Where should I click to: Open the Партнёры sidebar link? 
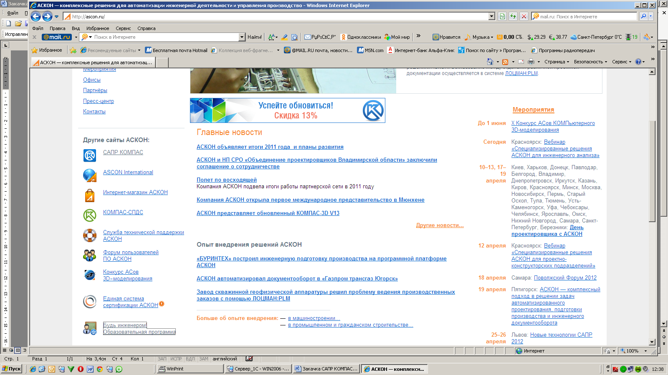coord(95,90)
